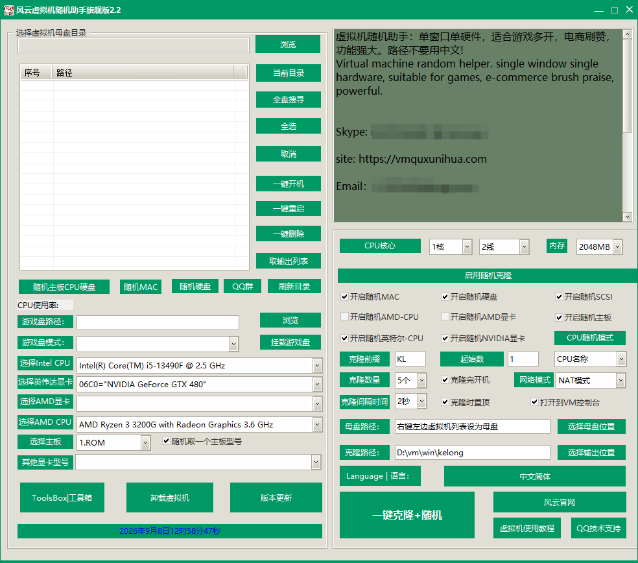
Task: Click the top 浏览 button for 母盘目录
Action: coord(288,44)
